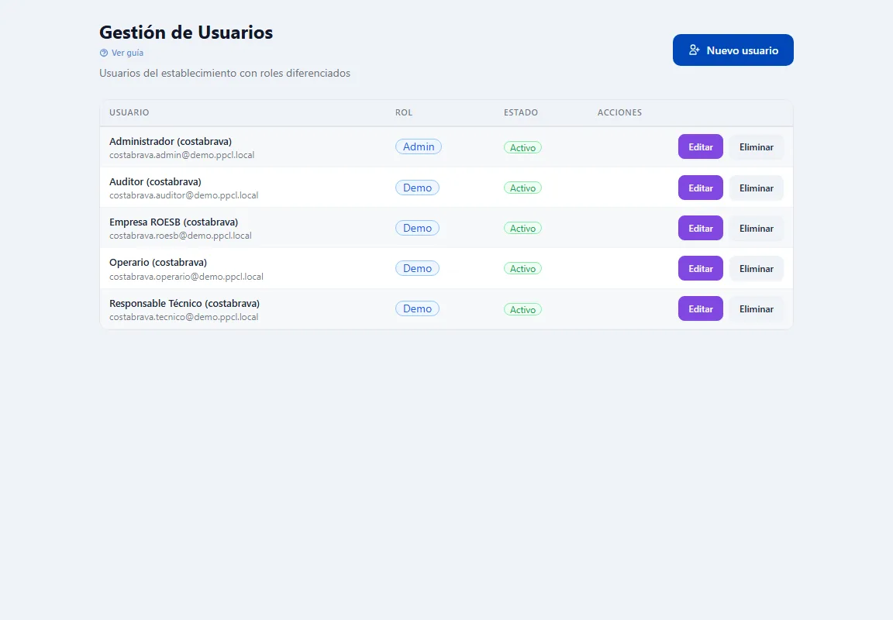The height and width of the screenshot is (620, 893).
Task: Select the email costabrava.operario@demo.ppcl.local
Action: (x=186, y=277)
